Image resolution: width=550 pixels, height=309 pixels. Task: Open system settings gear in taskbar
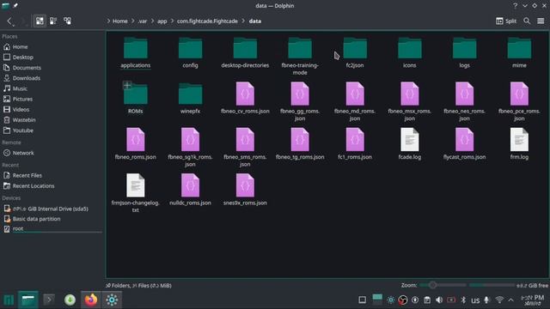pos(112,300)
